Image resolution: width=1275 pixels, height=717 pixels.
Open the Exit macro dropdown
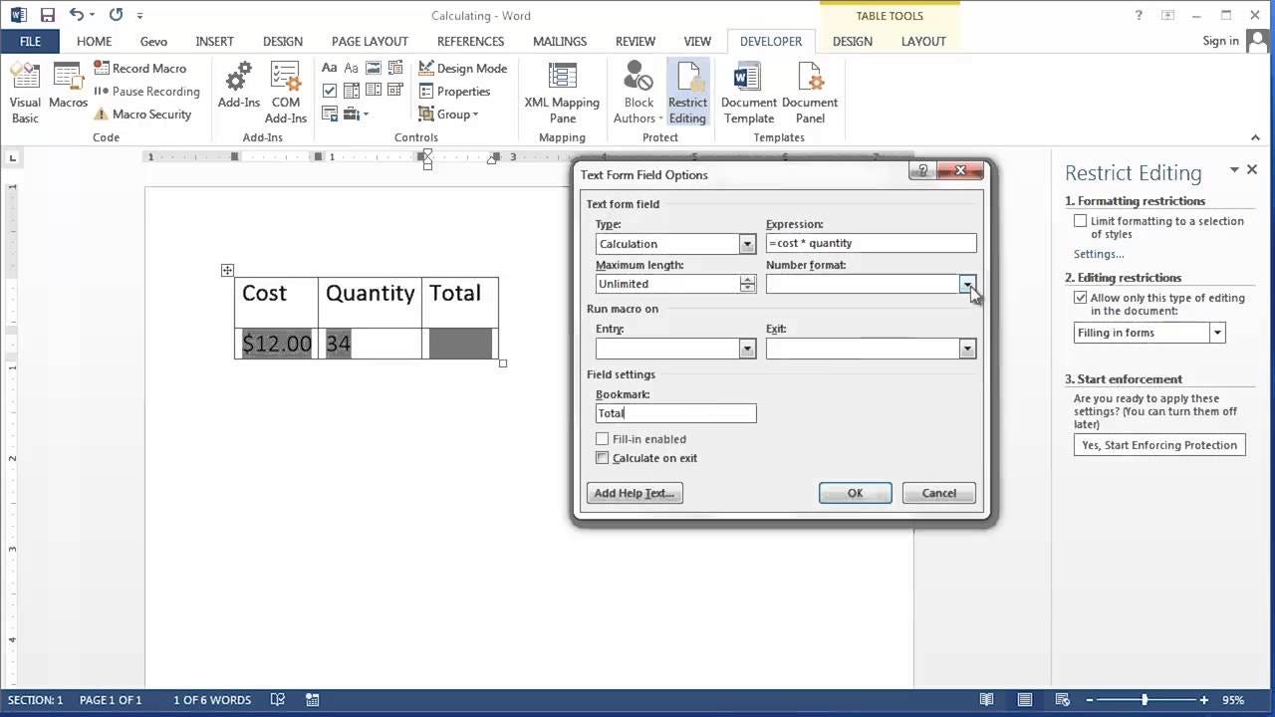(967, 349)
